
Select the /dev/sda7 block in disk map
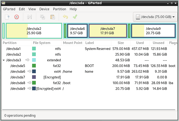pos(108,31)
